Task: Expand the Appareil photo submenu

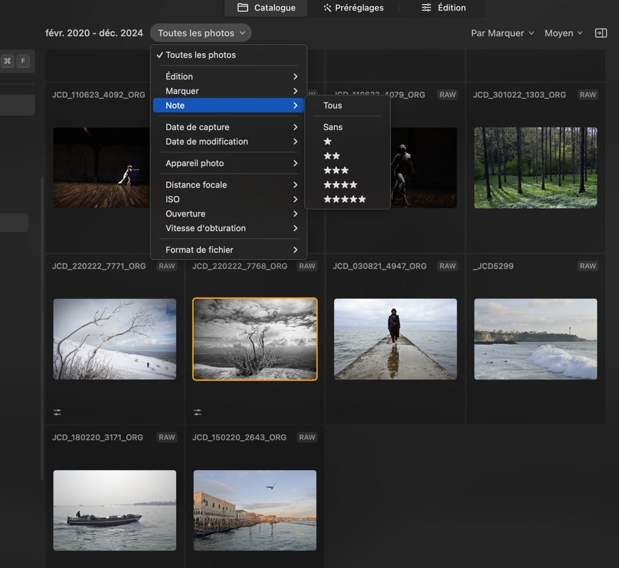Action: tap(228, 164)
